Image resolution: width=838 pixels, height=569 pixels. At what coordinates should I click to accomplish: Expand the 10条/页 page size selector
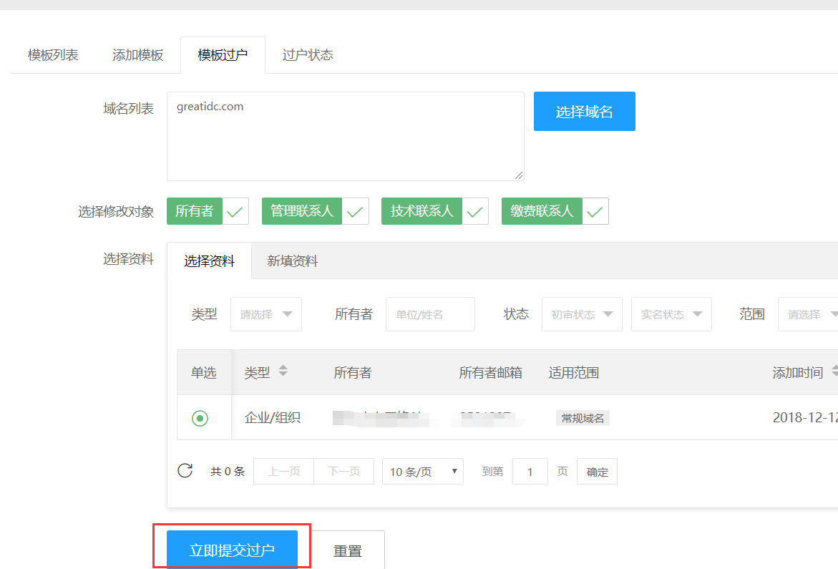pos(422,471)
